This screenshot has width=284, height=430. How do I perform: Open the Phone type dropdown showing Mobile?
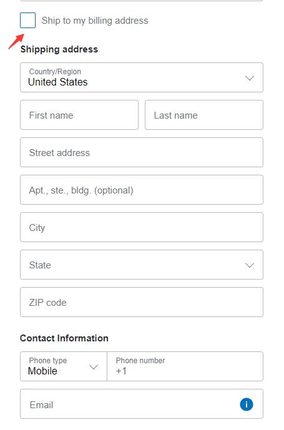(x=64, y=366)
